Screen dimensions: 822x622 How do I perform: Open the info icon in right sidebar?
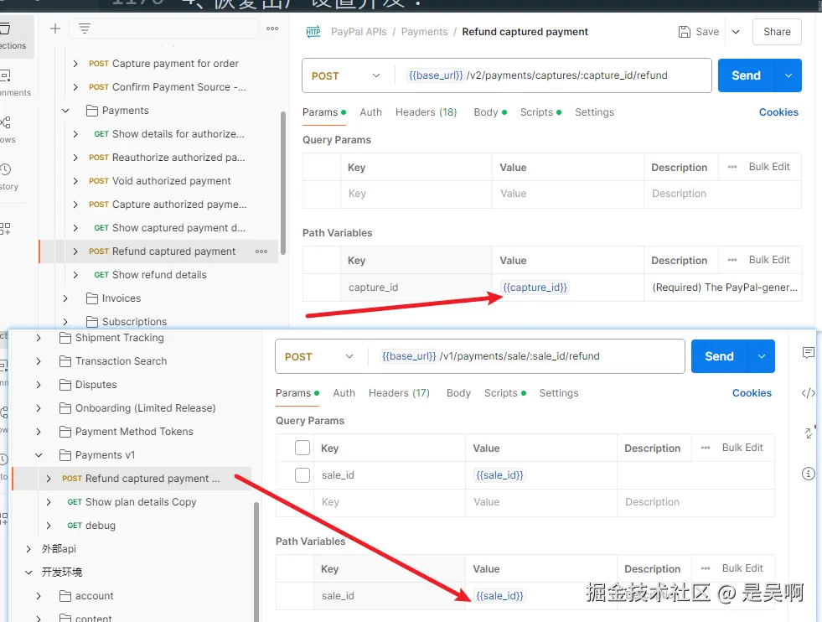[x=809, y=474]
